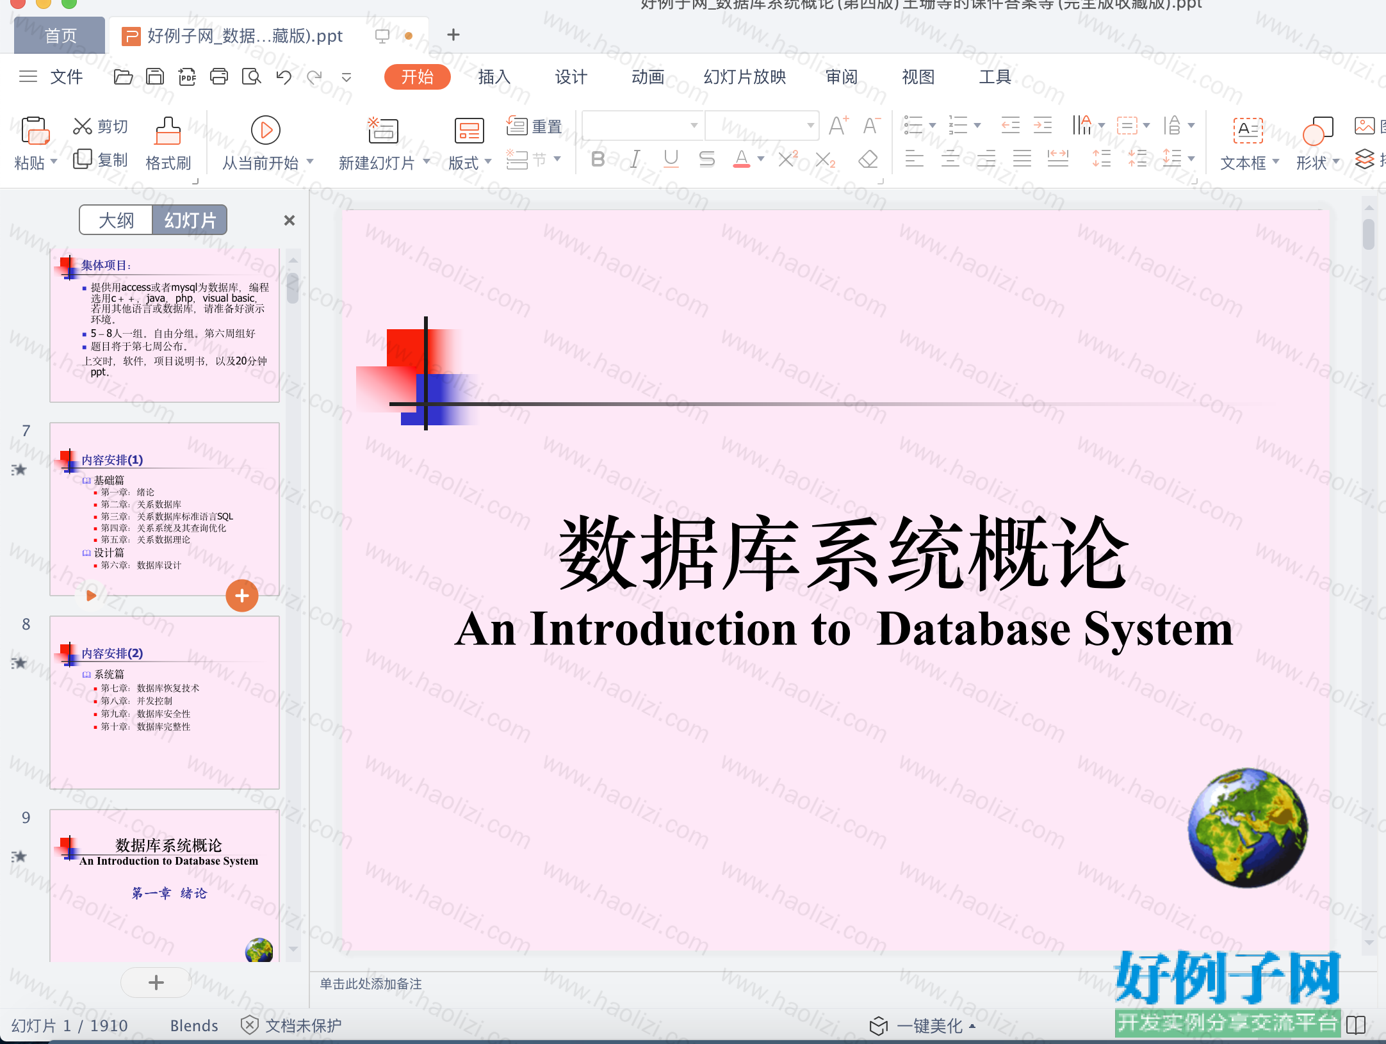1386x1044 pixels.
Task: Open the 文件 menu
Action: click(67, 77)
